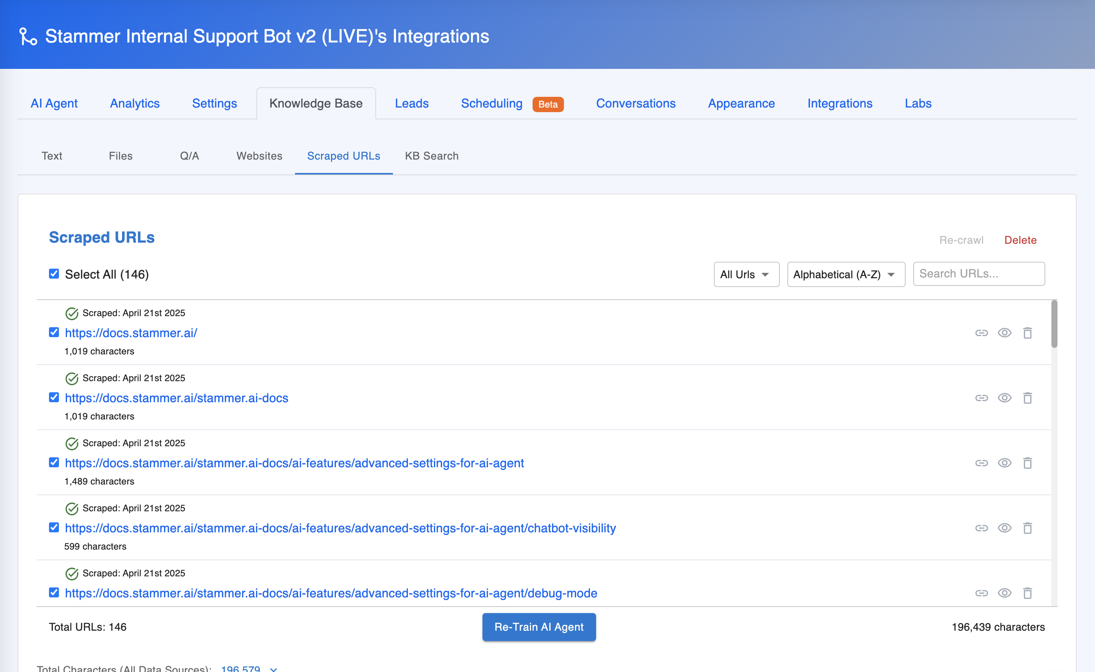Click the '1,489 characters' count
Screen dimensions: 1095x672
(99, 481)
